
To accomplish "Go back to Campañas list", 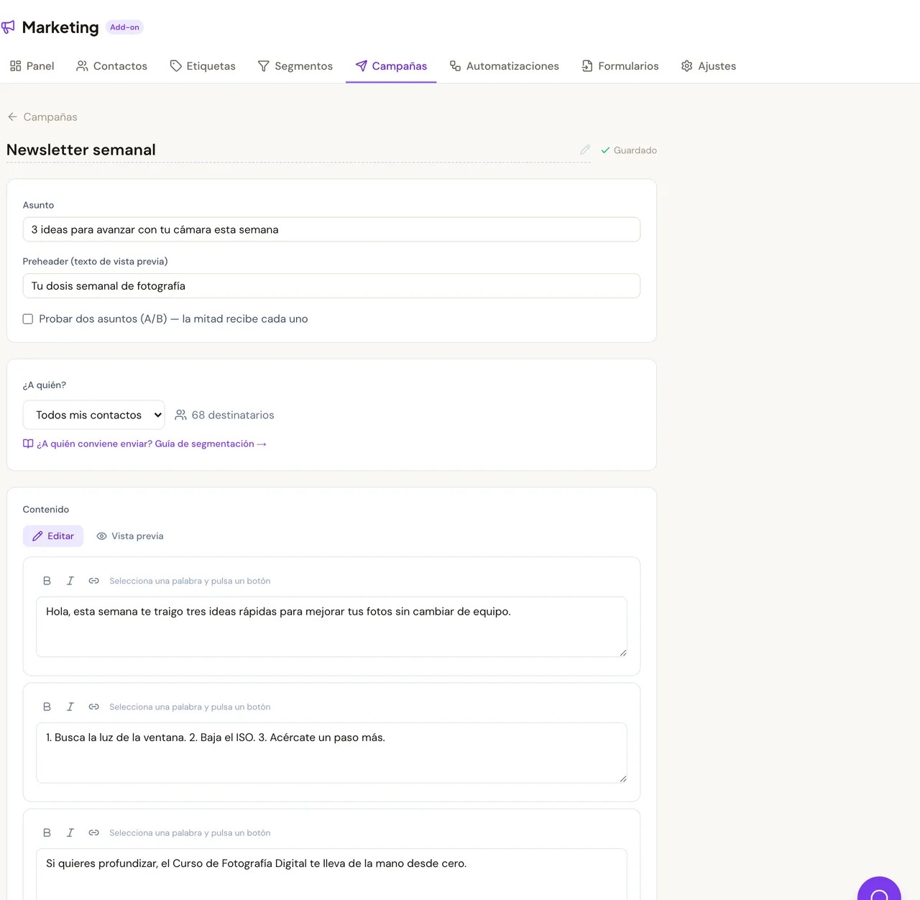I will pyautogui.click(x=42, y=117).
